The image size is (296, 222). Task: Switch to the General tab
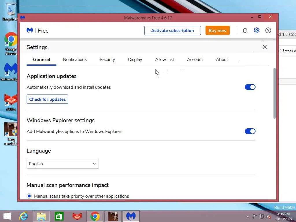tap(42, 60)
